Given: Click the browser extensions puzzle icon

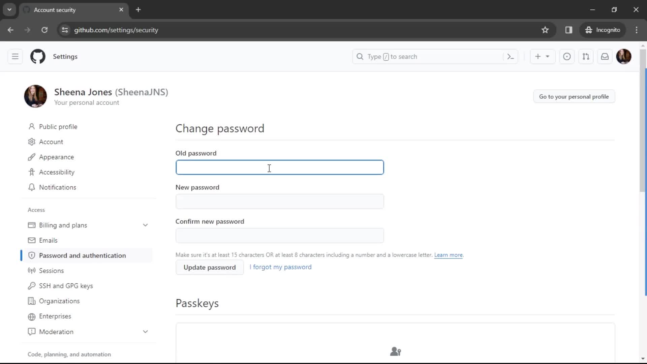Looking at the screenshot, I should click(x=569, y=30).
